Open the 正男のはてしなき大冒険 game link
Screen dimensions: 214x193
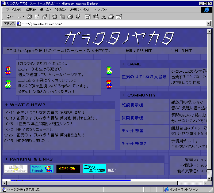[144, 77]
